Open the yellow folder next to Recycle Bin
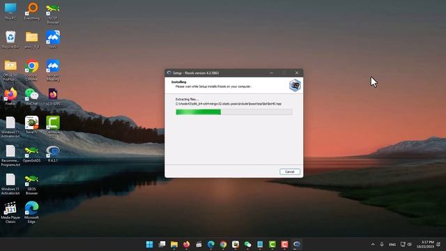 31,40
